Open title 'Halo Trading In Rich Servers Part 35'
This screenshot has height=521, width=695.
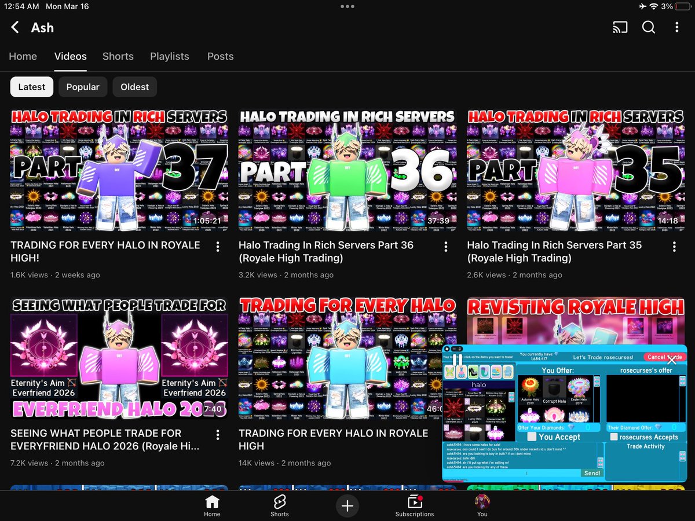pyautogui.click(x=554, y=251)
